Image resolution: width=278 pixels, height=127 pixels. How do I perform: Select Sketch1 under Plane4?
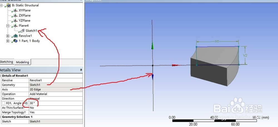click(x=31, y=31)
